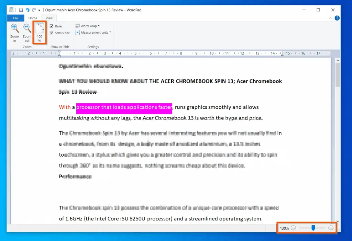352x241 pixels.
Task: Expand the Word wrap dropdown
Action: [88, 26]
